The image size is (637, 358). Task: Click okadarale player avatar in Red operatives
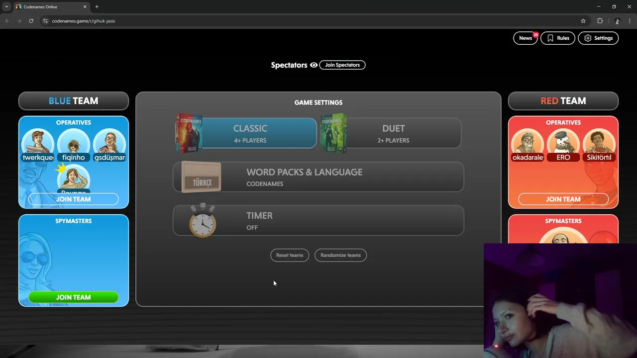point(528,143)
